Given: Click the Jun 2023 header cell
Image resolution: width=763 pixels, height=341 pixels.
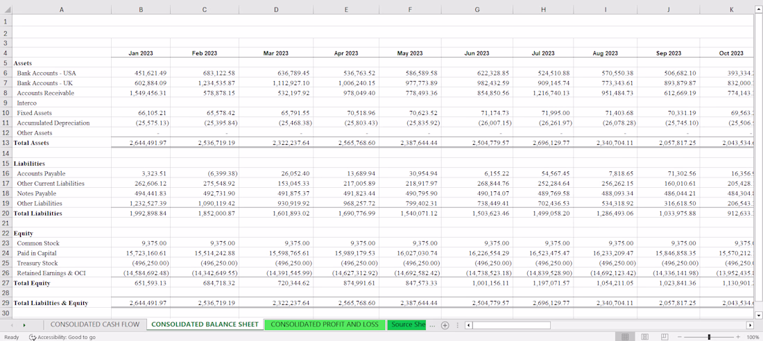Looking at the screenshot, I should 477,53.
